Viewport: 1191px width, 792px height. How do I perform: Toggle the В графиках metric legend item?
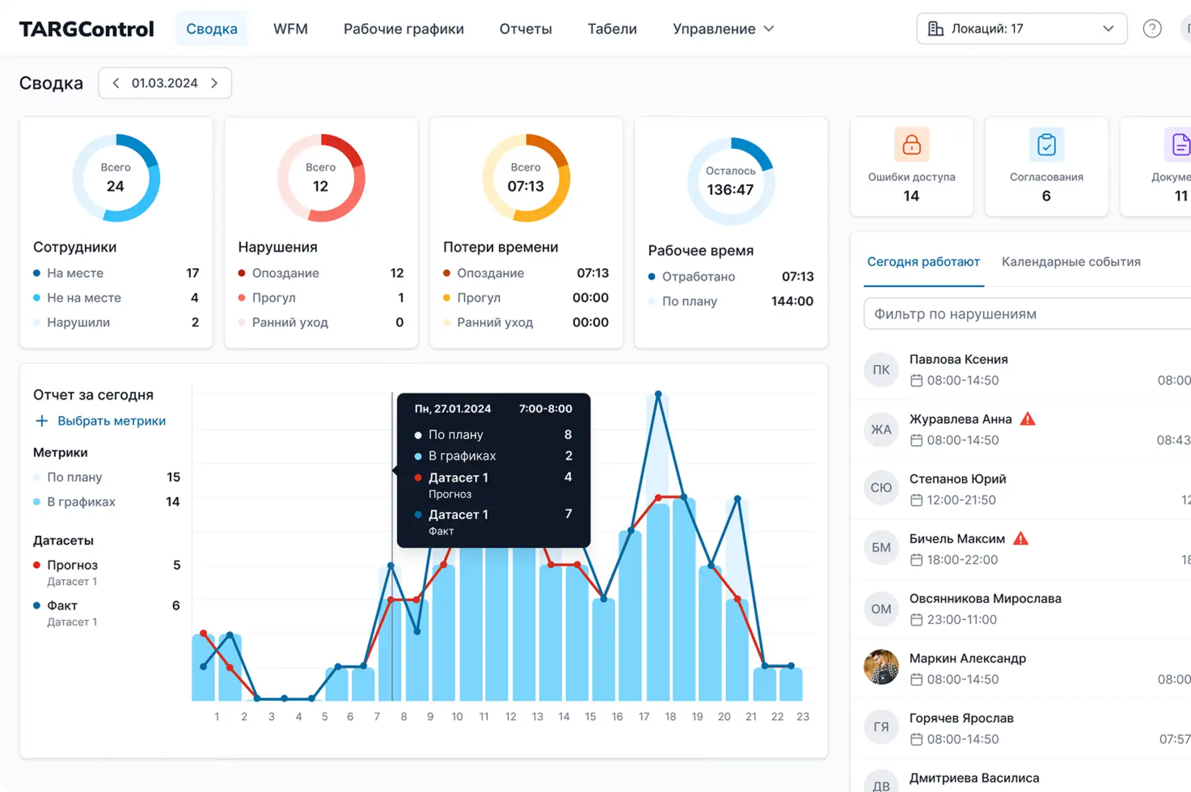pos(81,502)
